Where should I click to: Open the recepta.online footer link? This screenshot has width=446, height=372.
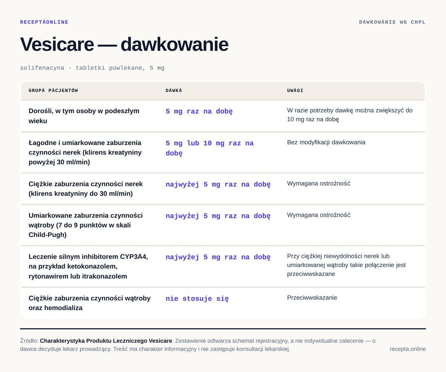[408, 349]
